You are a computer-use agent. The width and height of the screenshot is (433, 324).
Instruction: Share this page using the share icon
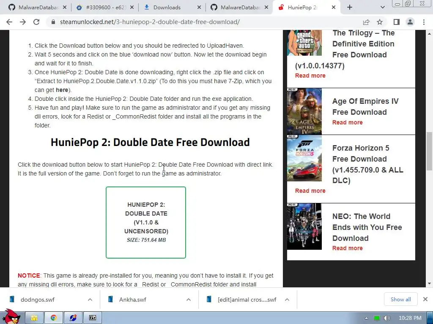coord(366,22)
